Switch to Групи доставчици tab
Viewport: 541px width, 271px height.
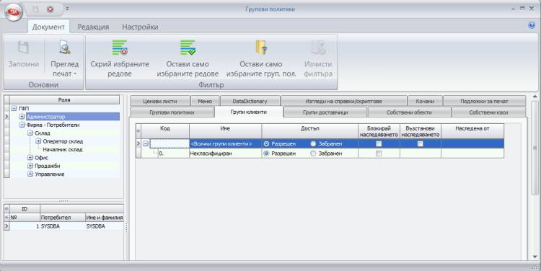pos(325,112)
